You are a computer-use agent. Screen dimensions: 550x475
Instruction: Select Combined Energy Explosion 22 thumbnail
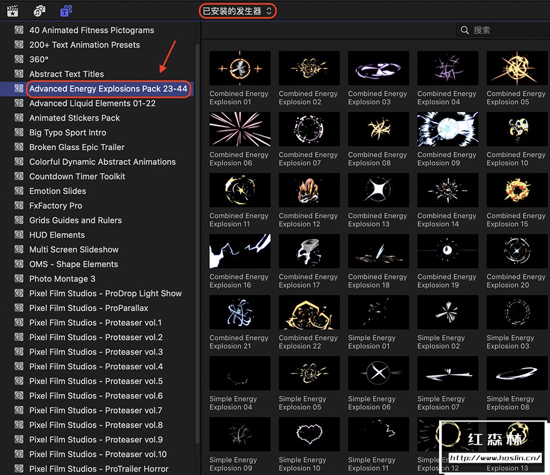pyautogui.click(x=309, y=312)
